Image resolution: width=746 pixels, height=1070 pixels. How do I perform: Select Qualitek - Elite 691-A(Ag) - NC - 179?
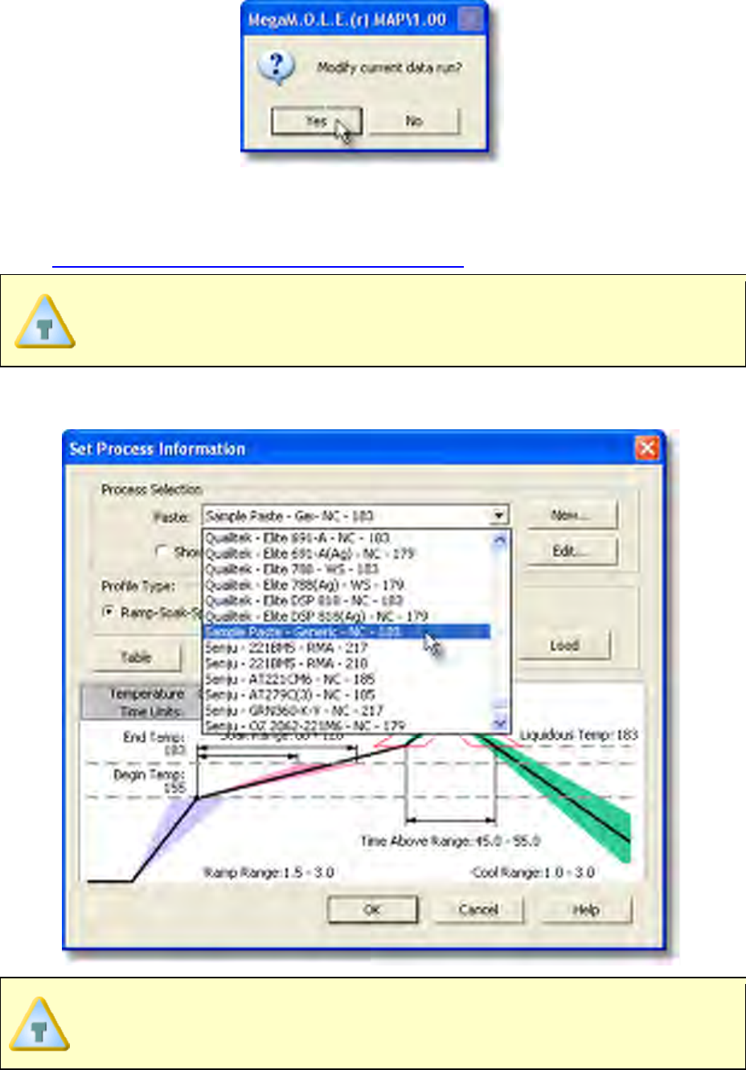pos(346,554)
